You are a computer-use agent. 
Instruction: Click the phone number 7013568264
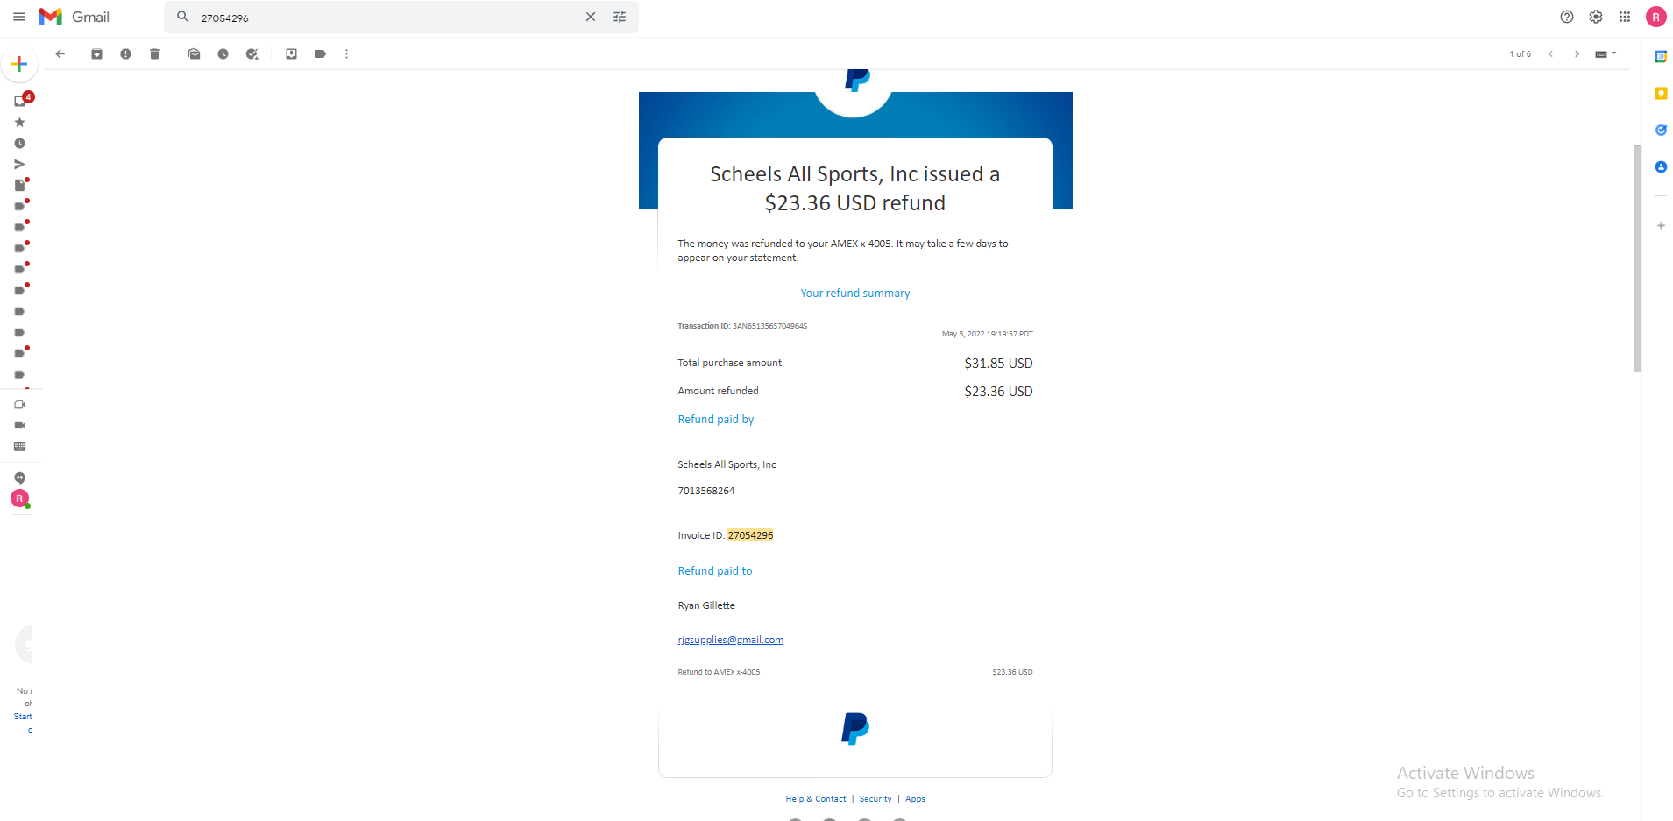[706, 491]
